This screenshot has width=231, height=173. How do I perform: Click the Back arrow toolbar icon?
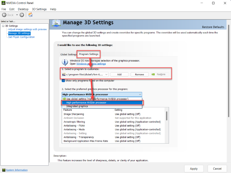4,15
